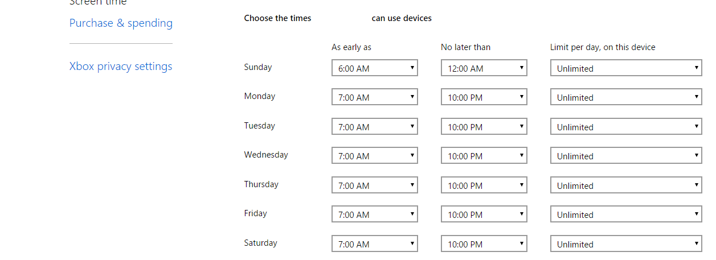Expand Monday daily limit Unlimited dropdown
Image resolution: width=716 pixels, height=260 pixels.
click(x=626, y=97)
